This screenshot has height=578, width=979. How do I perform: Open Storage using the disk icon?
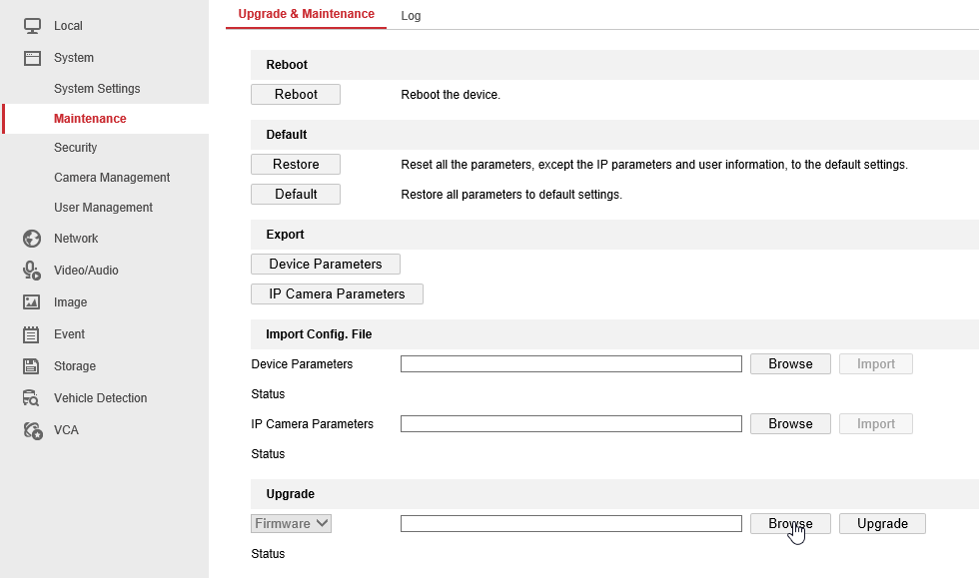tap(32, 366)
